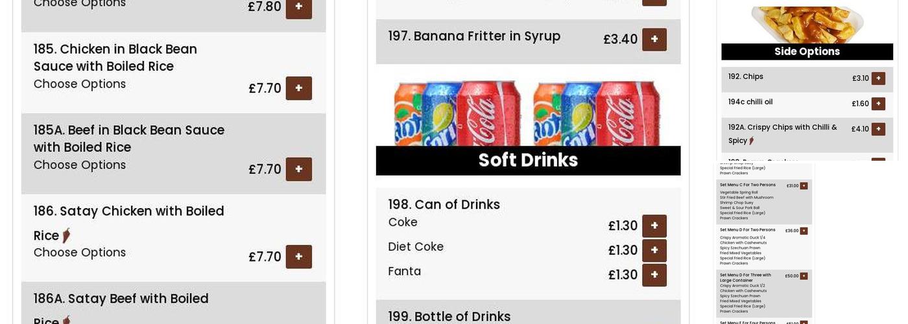Click the Soft Drinks section header

click(528, 160)
